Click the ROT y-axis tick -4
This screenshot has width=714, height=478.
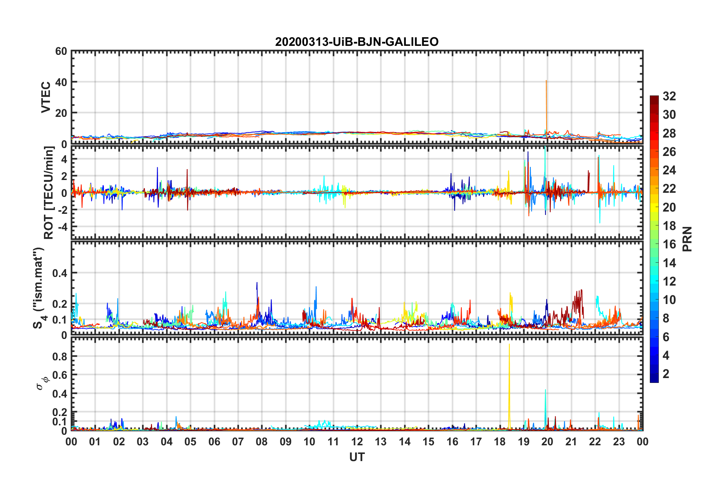pyautogui.click(x=62, y=227)
